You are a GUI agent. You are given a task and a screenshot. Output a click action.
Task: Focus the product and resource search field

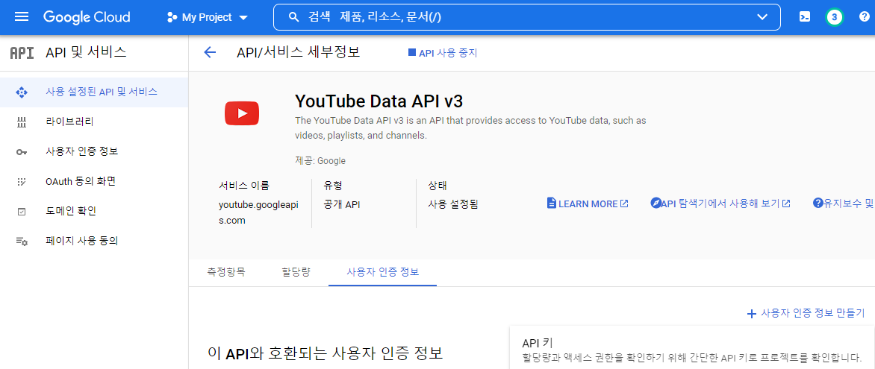[x=527, y=17]
